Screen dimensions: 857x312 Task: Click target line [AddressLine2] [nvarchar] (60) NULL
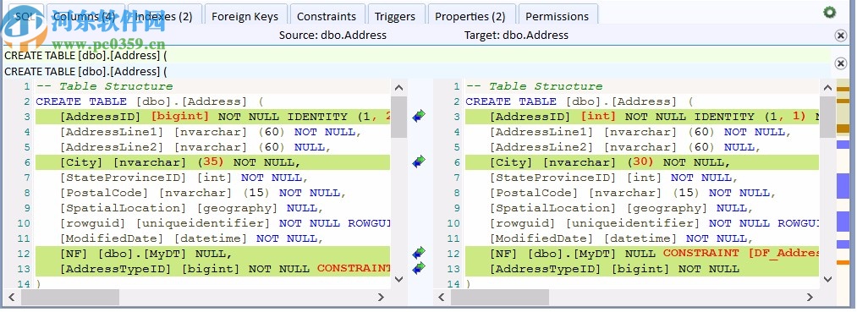[x=625, y=147]
